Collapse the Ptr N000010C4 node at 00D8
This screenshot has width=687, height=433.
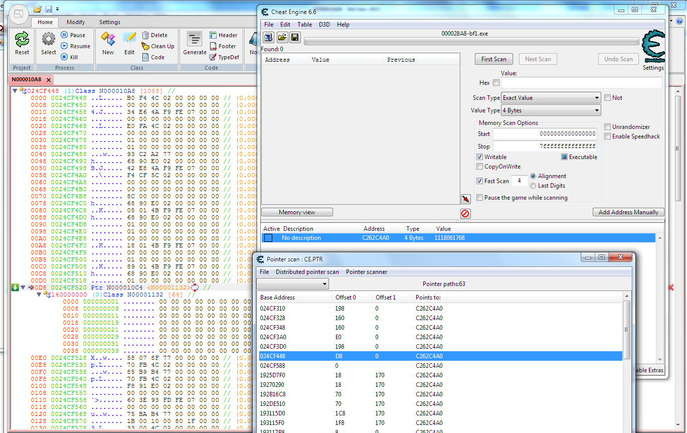click(x=23, y=287)
